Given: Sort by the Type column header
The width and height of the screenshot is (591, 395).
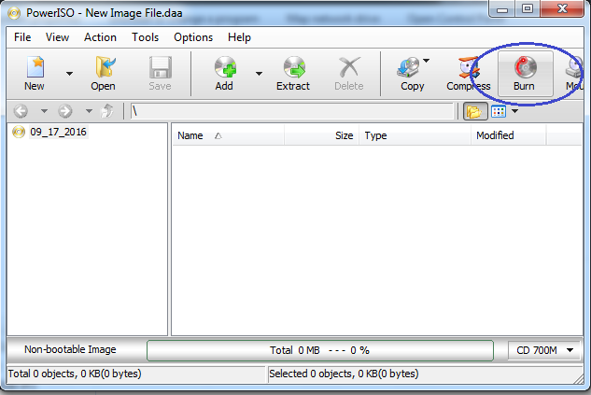Looking at the screenshot, I should click(x=415, y=135).
